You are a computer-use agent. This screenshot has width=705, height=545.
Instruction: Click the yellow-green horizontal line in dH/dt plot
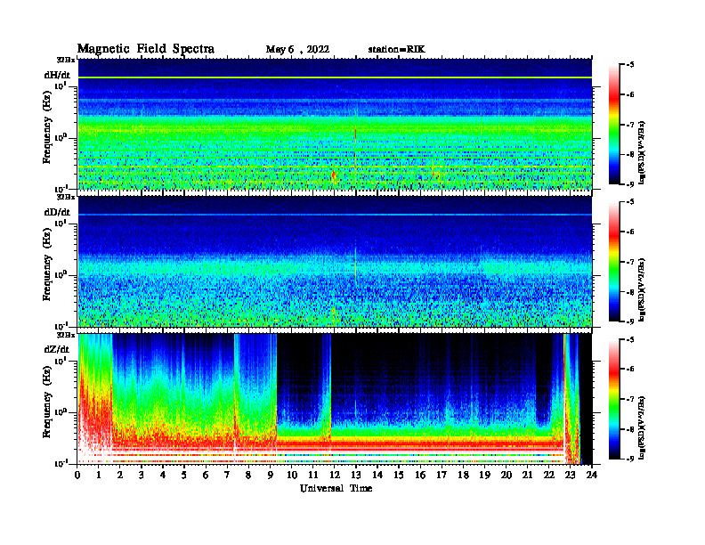[335, 77]
